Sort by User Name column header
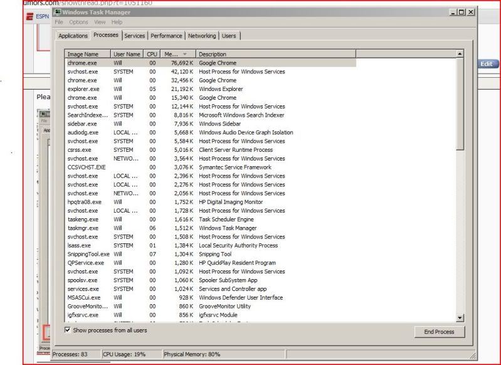This screenshot has height=365, width=501. [127, 54]
